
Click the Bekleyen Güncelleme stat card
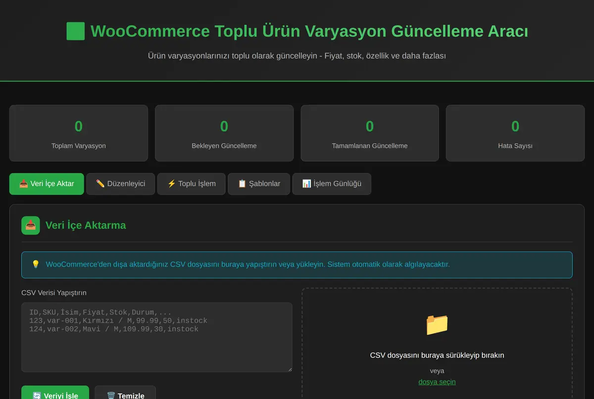pos(224,133)
